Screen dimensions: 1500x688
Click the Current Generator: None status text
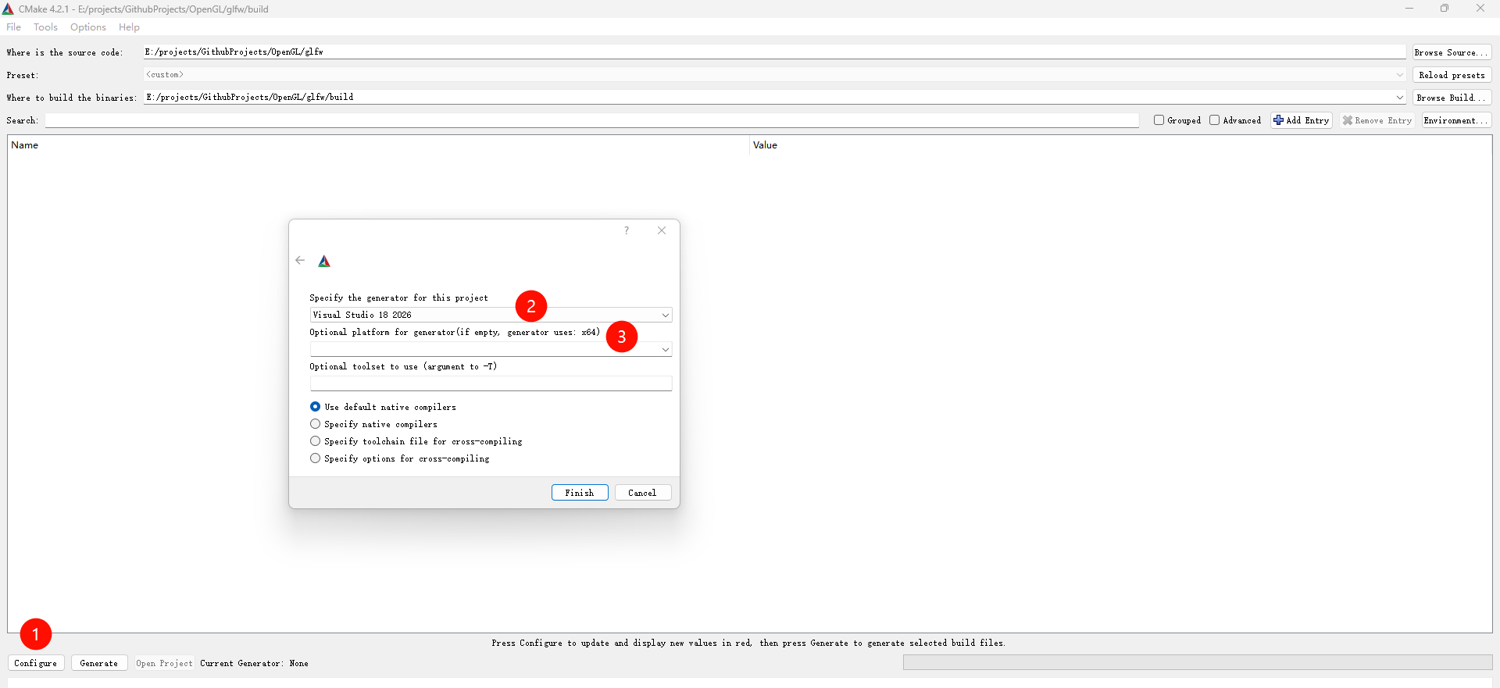click(x=254, y=663)
